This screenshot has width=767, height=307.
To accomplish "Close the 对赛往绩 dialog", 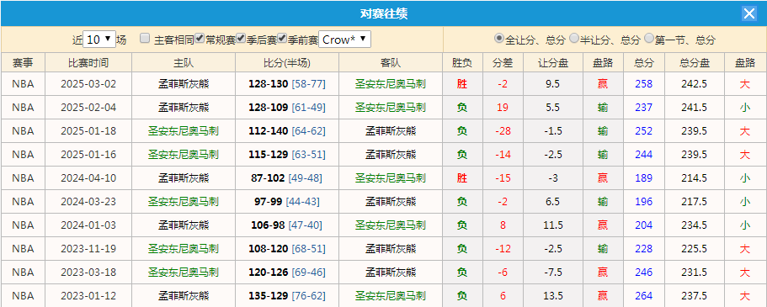I will click(749, 13).
